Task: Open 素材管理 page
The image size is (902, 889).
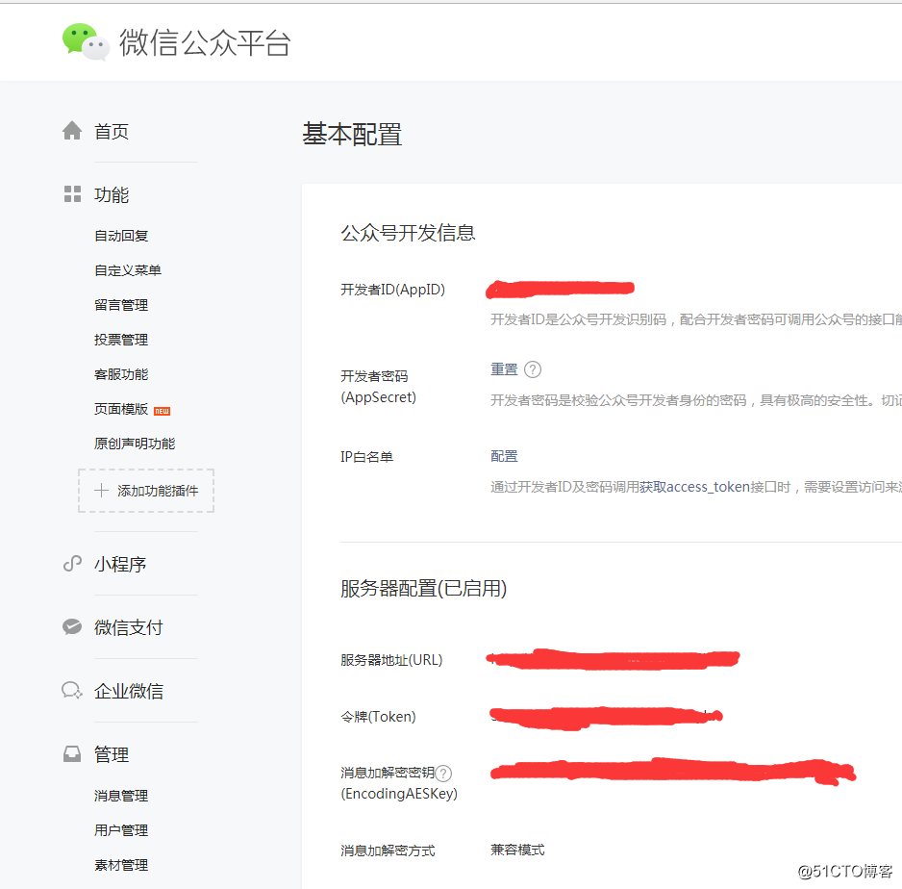Action: pos(121,864)
